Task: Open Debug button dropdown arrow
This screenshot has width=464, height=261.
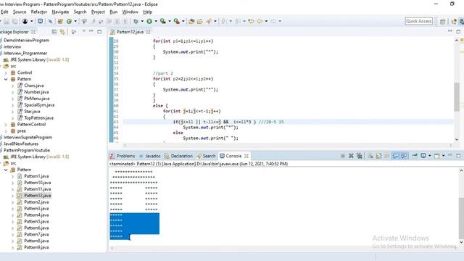Action: (x=142, y=21)
